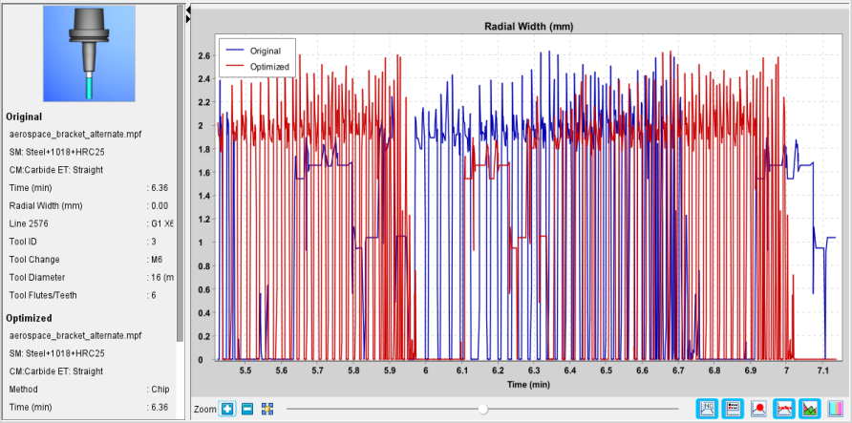The width and height of the screenshot is (852, 423).
Task: Collapse panel using left black arrow
Action: (x=188, y=10)
